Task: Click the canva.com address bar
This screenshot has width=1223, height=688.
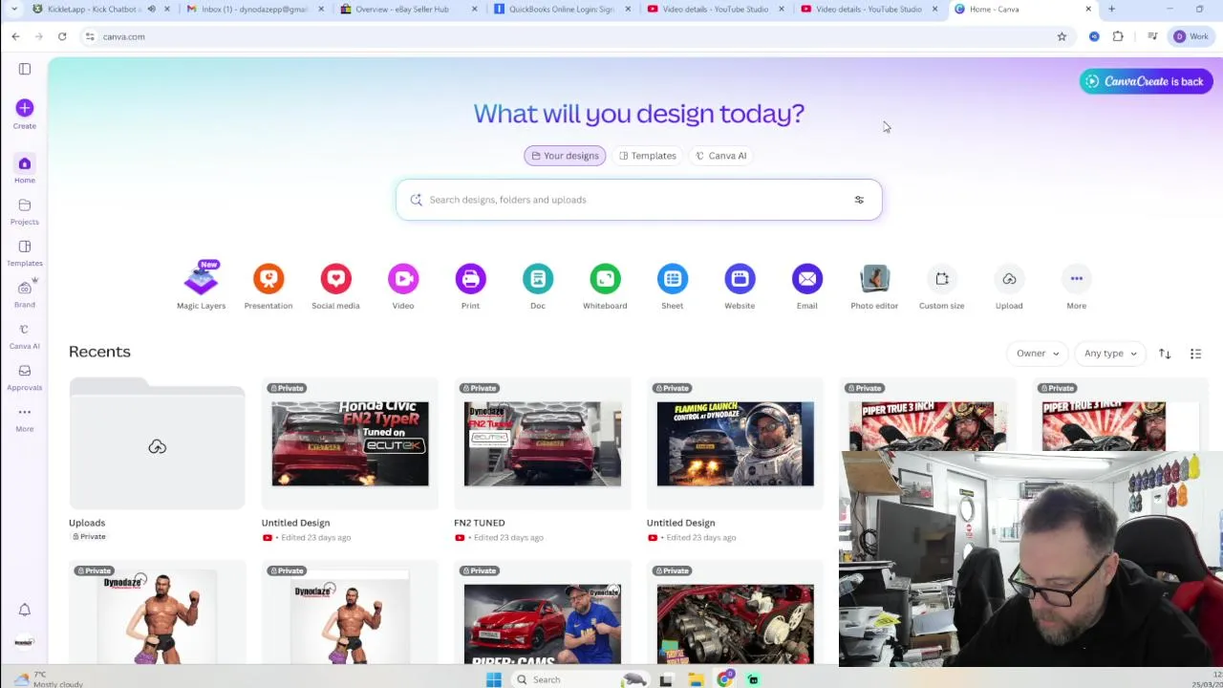Action: point(573,36)
